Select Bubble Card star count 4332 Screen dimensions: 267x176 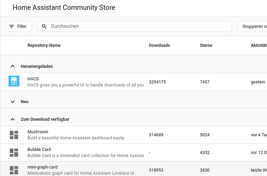[x=205, y=152]
